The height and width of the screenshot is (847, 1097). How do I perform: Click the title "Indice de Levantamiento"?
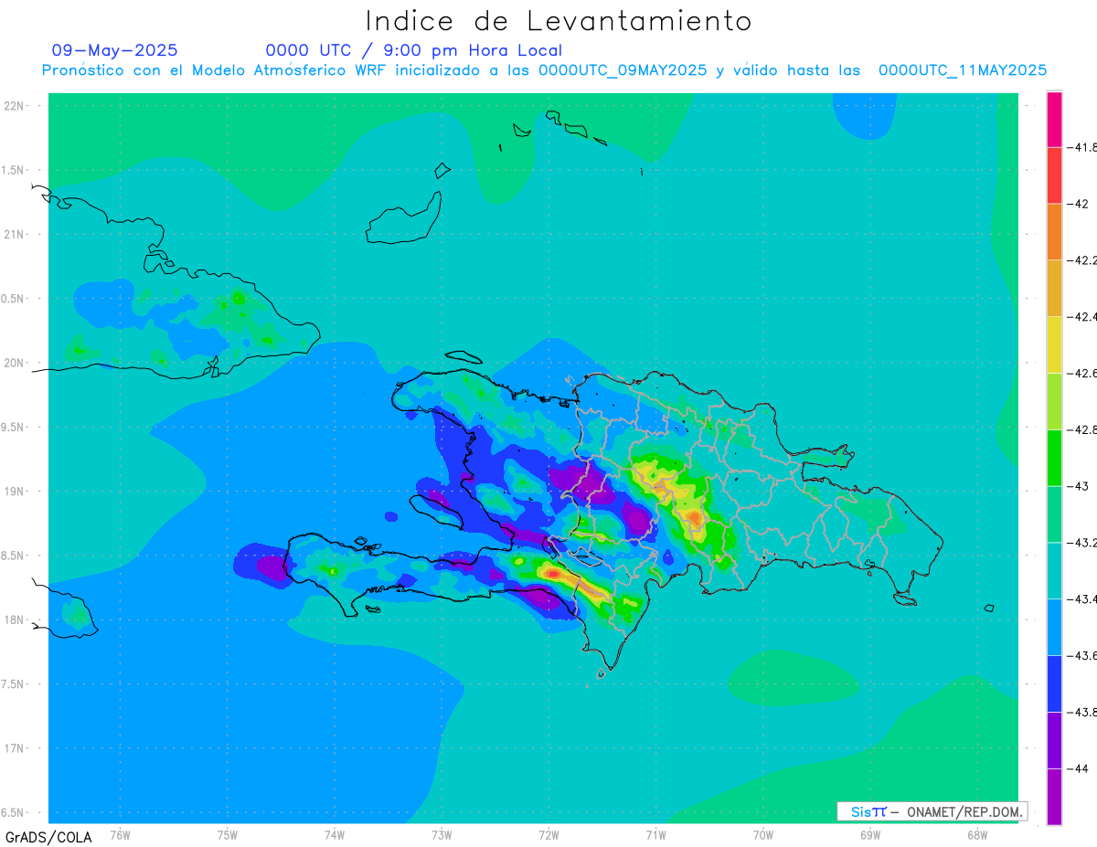[x=559, y=21]
